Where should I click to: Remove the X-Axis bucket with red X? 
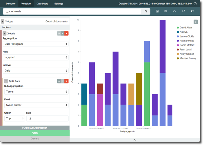tap(66, 33)
